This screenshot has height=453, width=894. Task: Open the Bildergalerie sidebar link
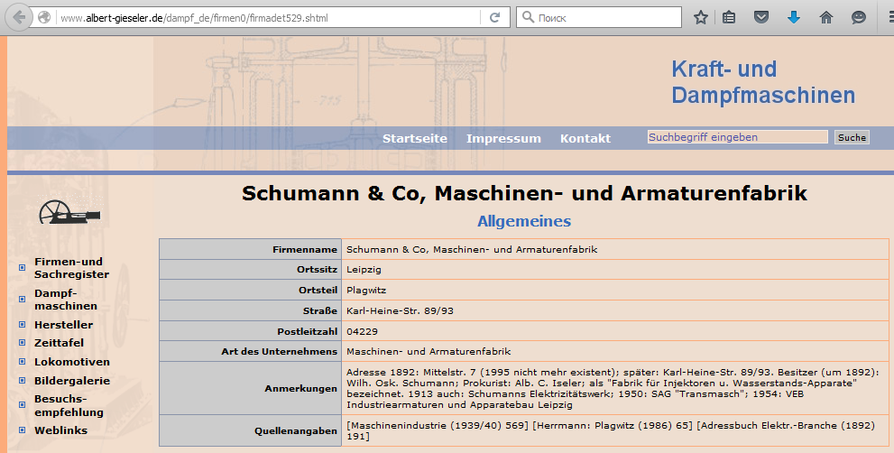point(72,381)
